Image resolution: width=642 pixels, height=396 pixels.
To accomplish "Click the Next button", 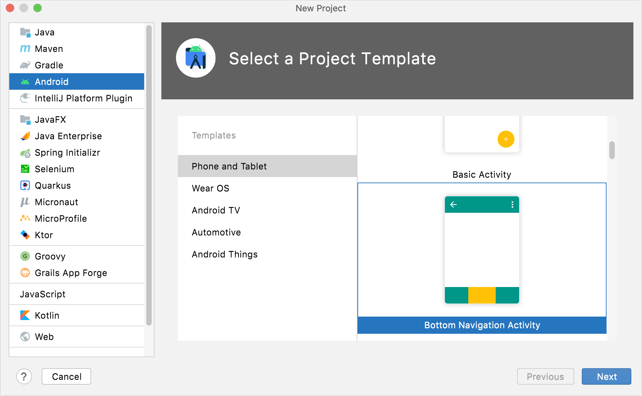I will coord(607,377).
